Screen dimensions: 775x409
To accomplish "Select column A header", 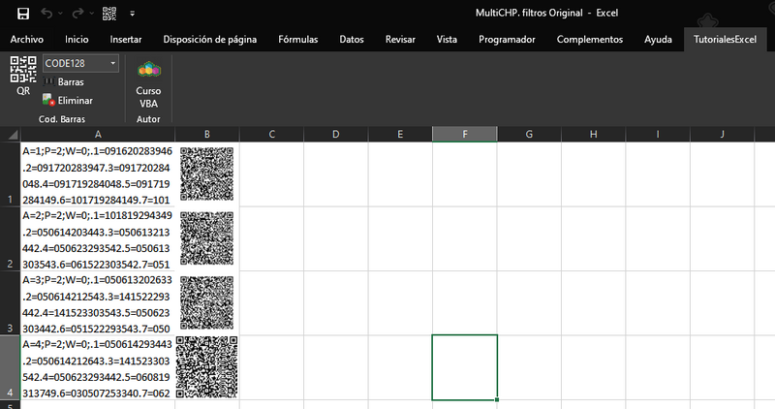I will 98,135.
